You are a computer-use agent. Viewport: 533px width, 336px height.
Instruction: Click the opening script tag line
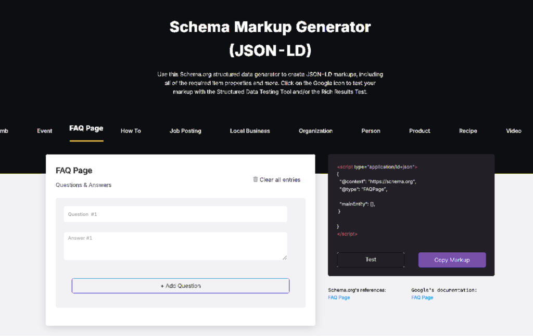tap(377, 167)
